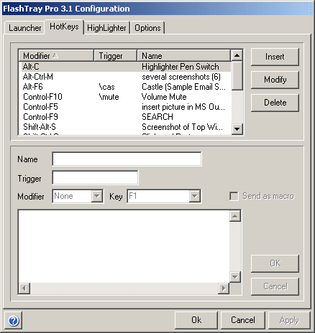Click inside the Name input field
Image resolution: width=315 pixels, height=333 pixels.
tap(127, 159)
